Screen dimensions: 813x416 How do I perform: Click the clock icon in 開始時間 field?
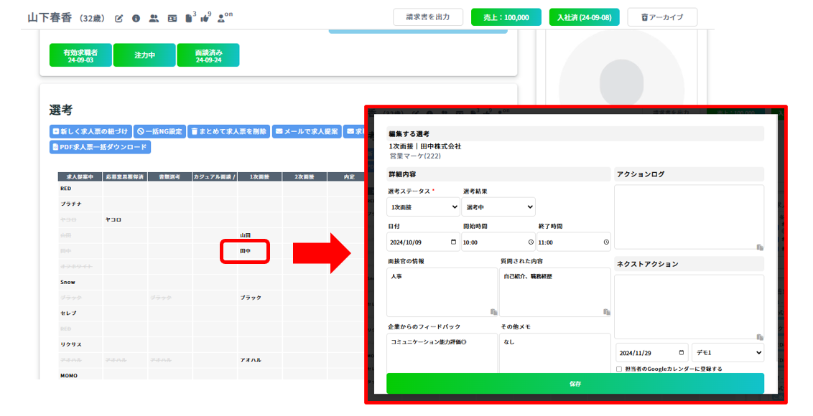(x=531, y=242)
